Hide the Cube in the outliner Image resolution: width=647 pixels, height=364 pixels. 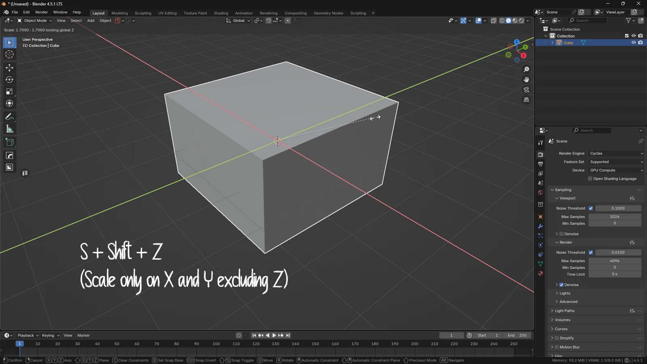(x=634, y=42)
